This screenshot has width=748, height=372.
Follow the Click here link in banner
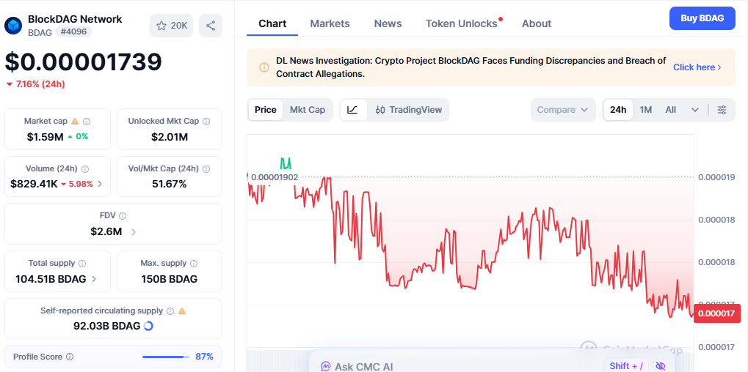pos(697,67)
